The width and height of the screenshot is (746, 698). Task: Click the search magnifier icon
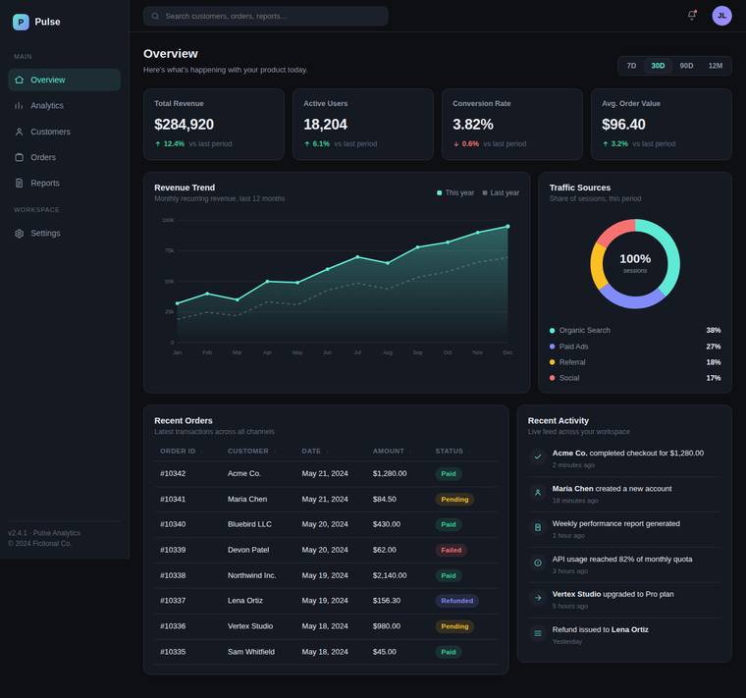tap(155, 16)
